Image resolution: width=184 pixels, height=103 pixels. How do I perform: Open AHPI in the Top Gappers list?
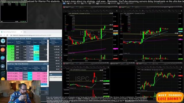tap(18, 49)
